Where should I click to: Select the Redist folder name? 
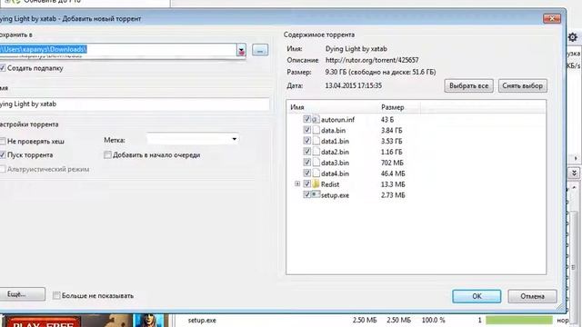(330, 184)
